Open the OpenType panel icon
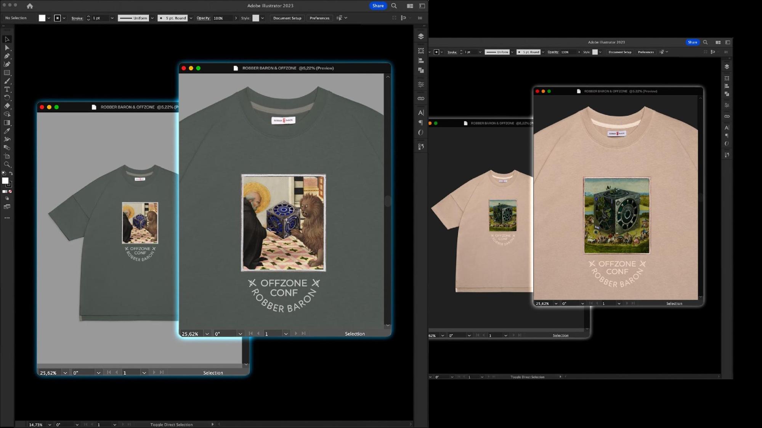The image size is (762, 428). [x=421, y=132]
